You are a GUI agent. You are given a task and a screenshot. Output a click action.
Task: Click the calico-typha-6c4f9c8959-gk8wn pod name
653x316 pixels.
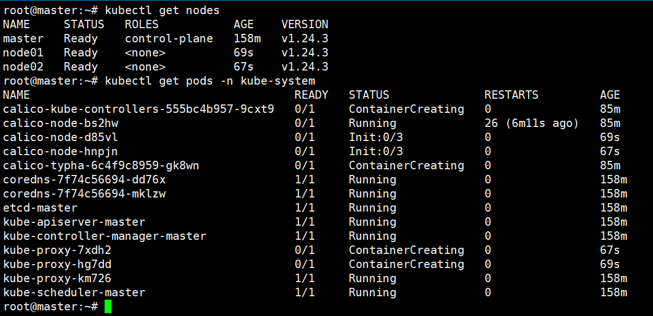point(101,165)
